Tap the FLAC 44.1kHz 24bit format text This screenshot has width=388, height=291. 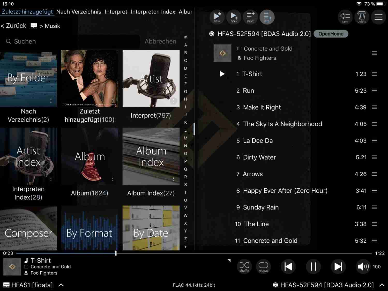click(194, 285)
